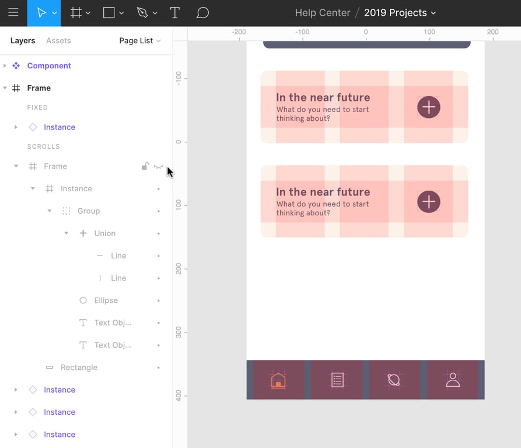Viewport: 521px width, 448px height.
Task: Toggle visibility of the Frame layer
Action: click(158, 167)
